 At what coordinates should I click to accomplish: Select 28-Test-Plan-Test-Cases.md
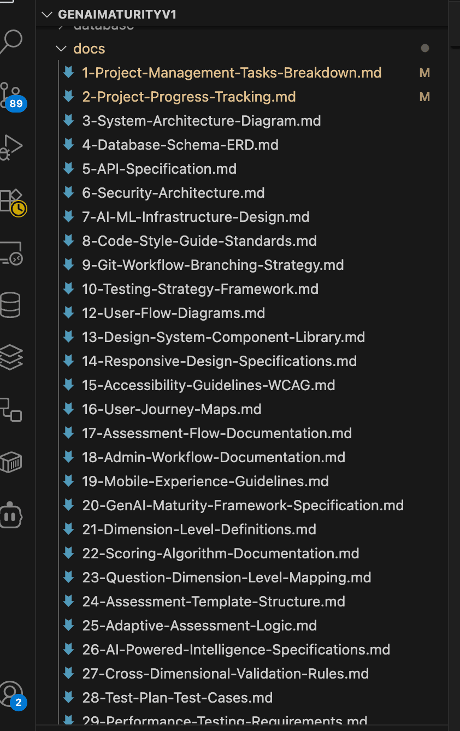pyautogui.click(x=177, y=698)
